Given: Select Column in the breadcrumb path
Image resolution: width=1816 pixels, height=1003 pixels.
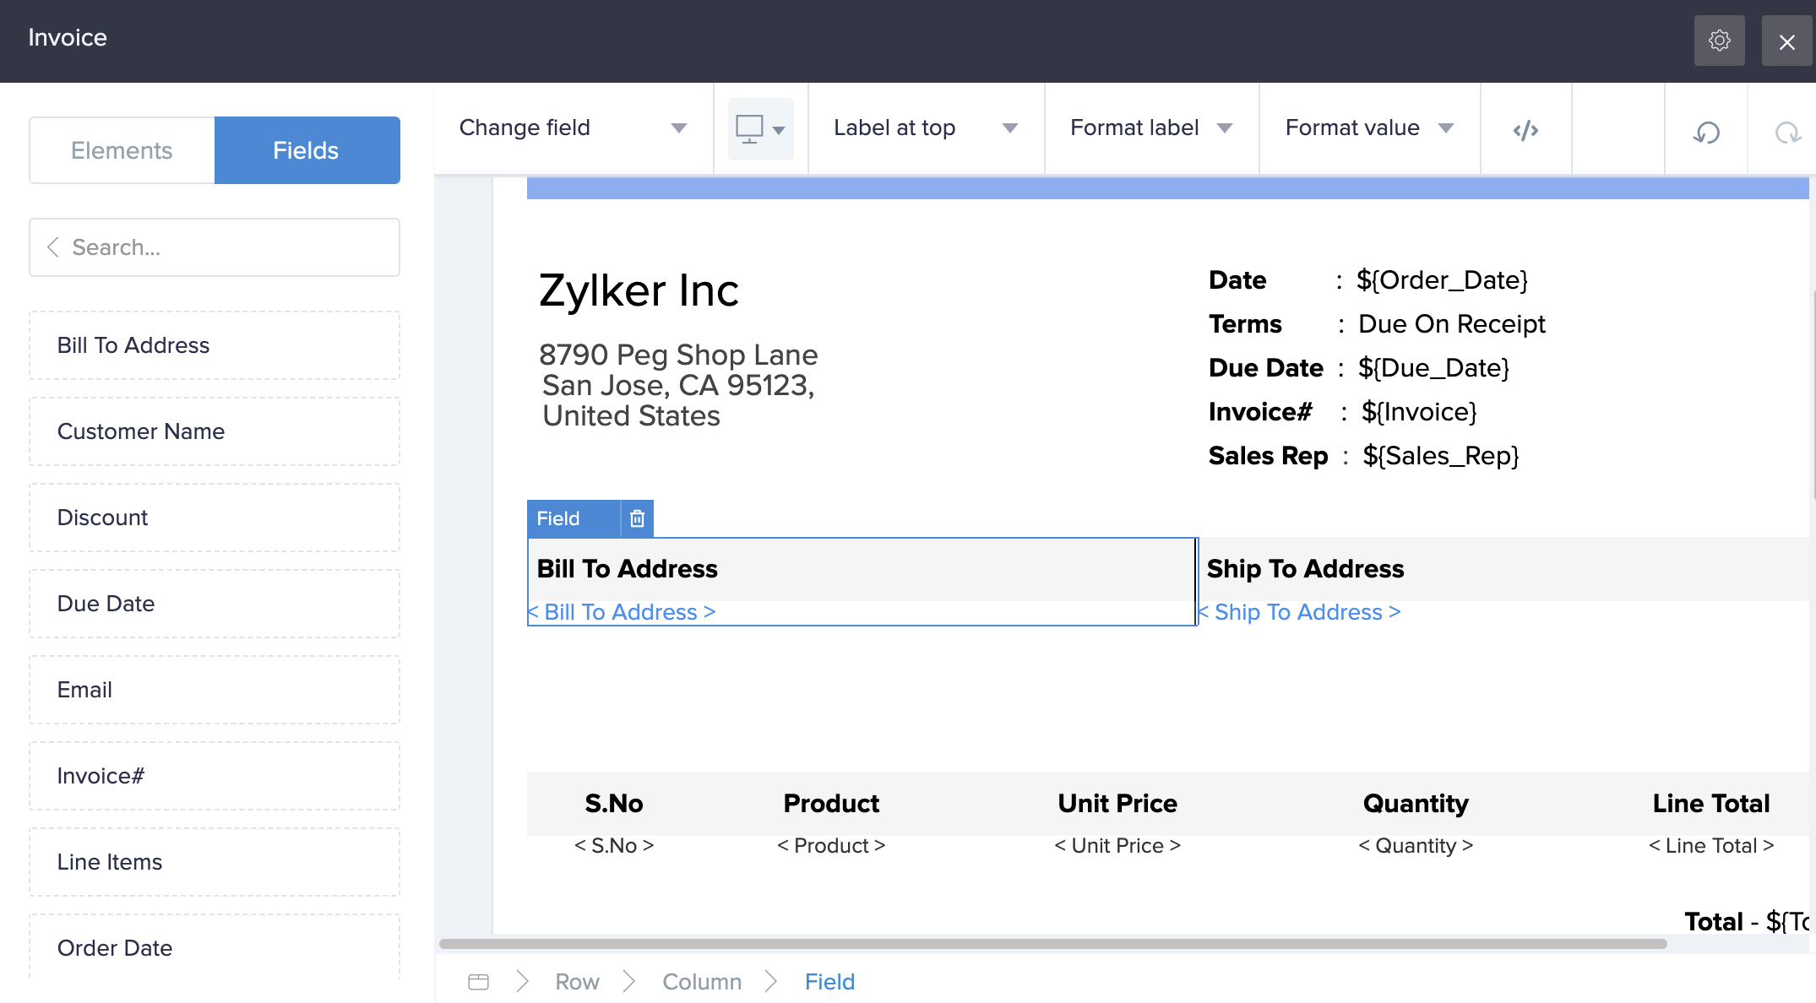Looking at the screenshot, I should (x=701, y=982).
